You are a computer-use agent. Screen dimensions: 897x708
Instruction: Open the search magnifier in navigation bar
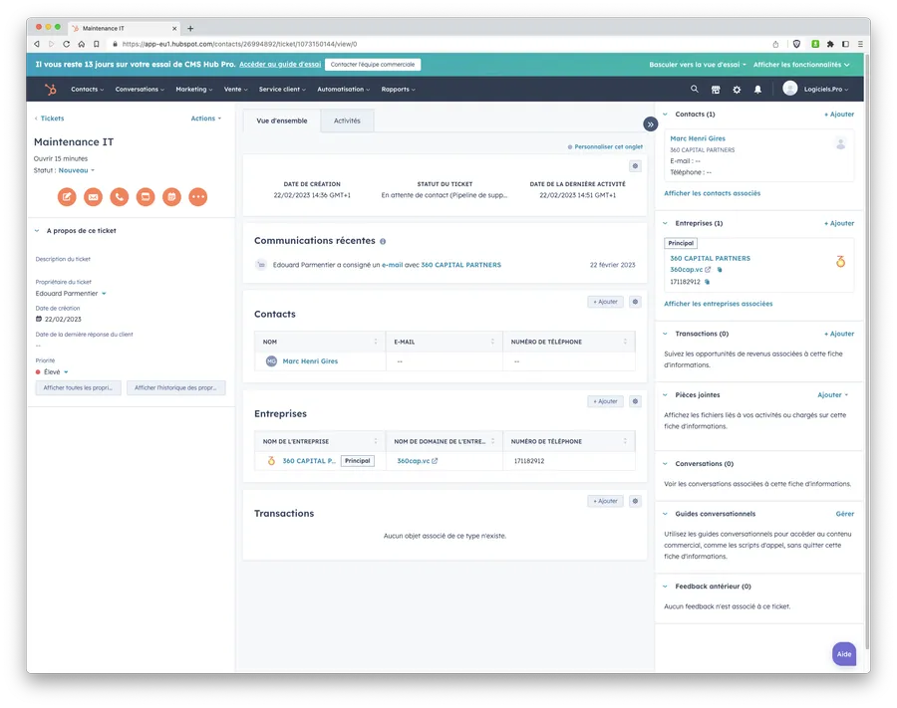694,90
